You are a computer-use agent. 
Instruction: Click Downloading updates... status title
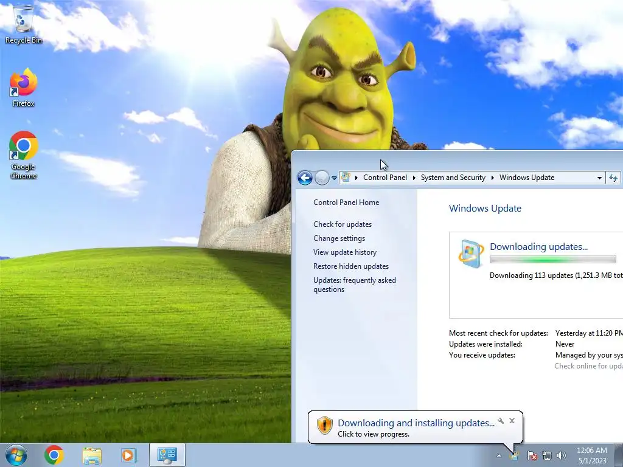(538, 247)
